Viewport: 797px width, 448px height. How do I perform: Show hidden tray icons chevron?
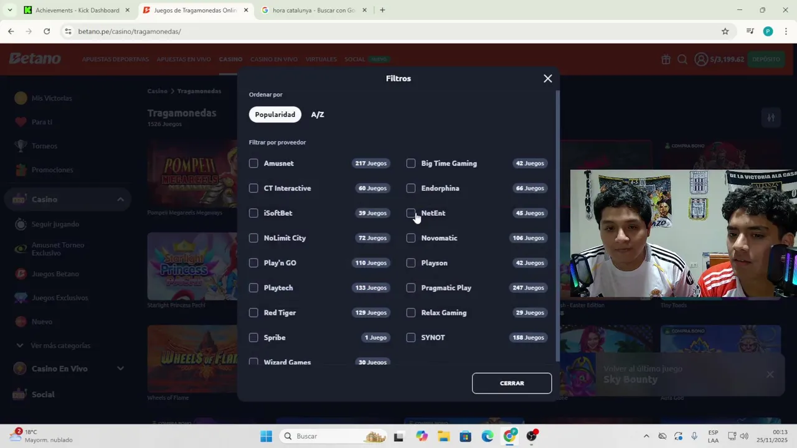(x=646, y=436)
